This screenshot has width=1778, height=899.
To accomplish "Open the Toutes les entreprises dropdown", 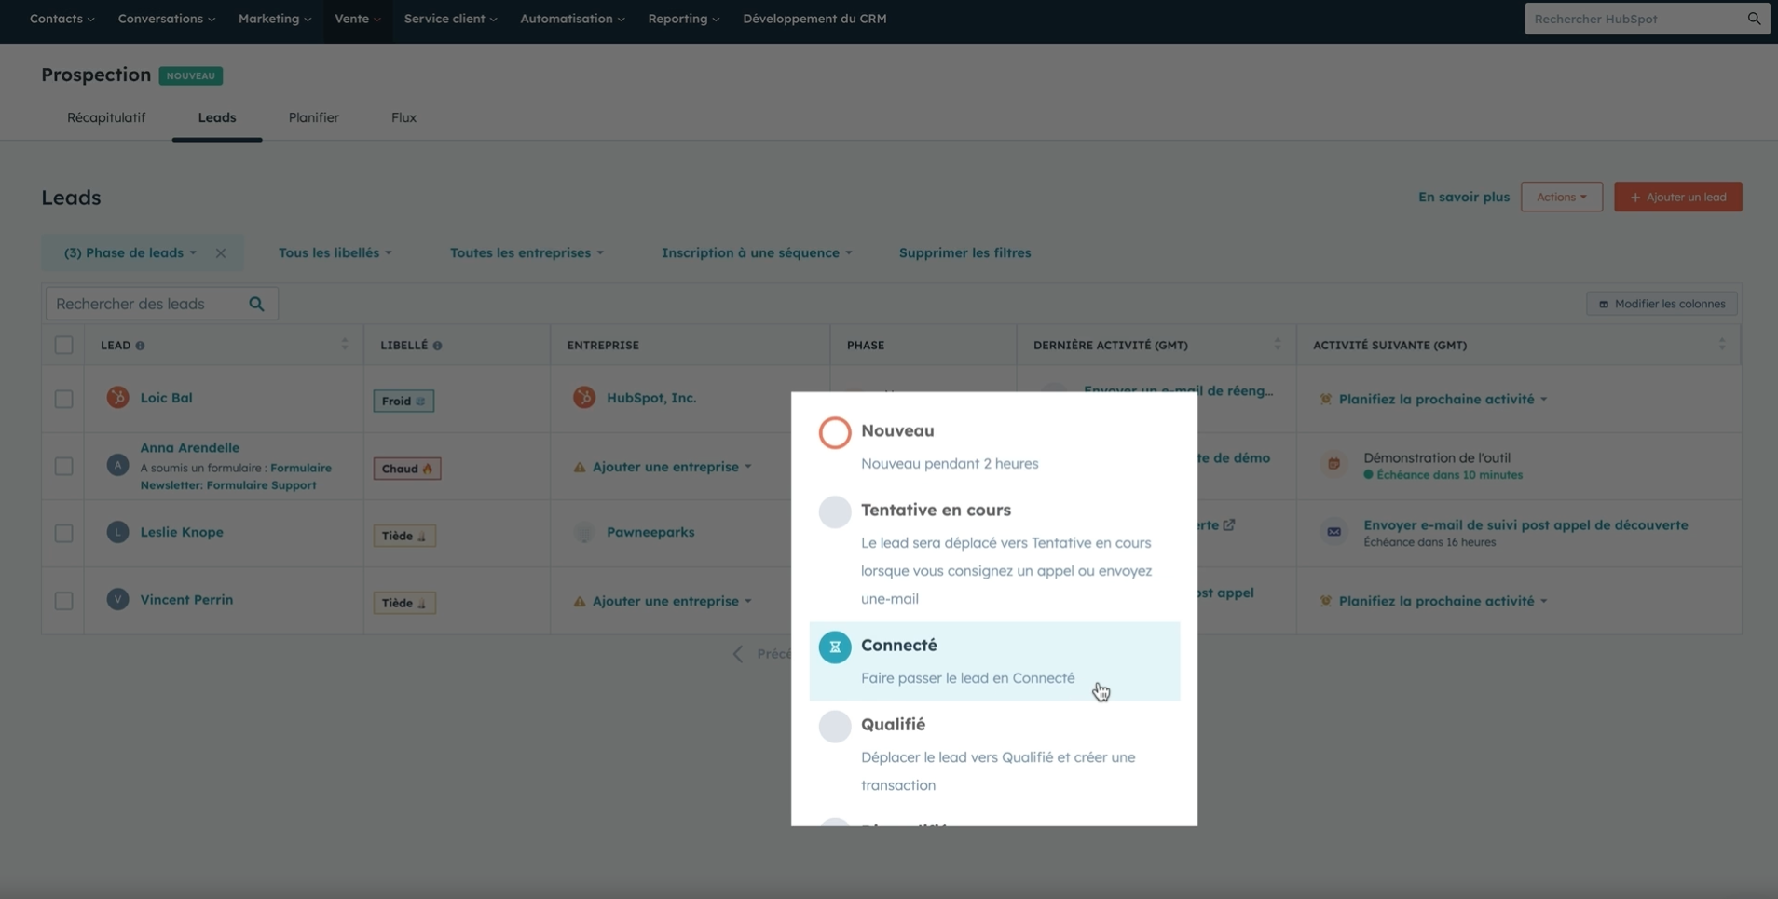I will (x=527, y=252).
